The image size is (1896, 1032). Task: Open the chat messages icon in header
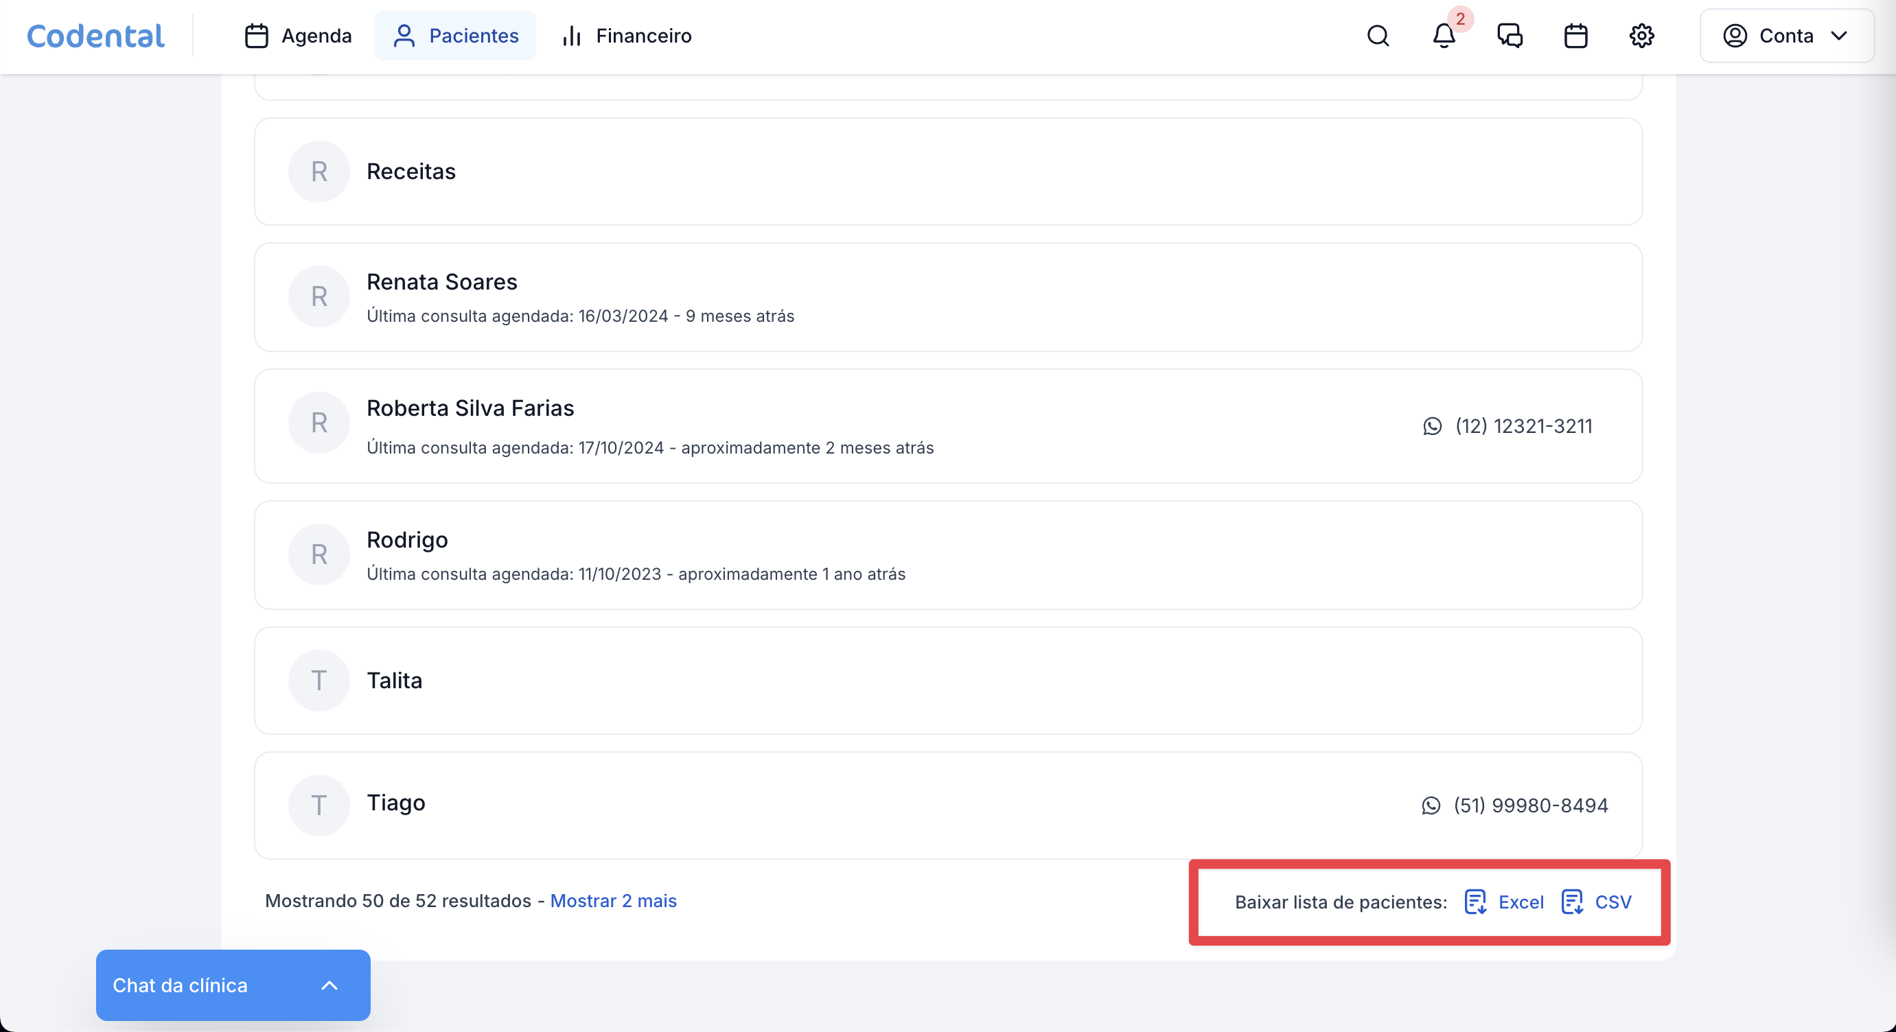[x=1510, y=36]
